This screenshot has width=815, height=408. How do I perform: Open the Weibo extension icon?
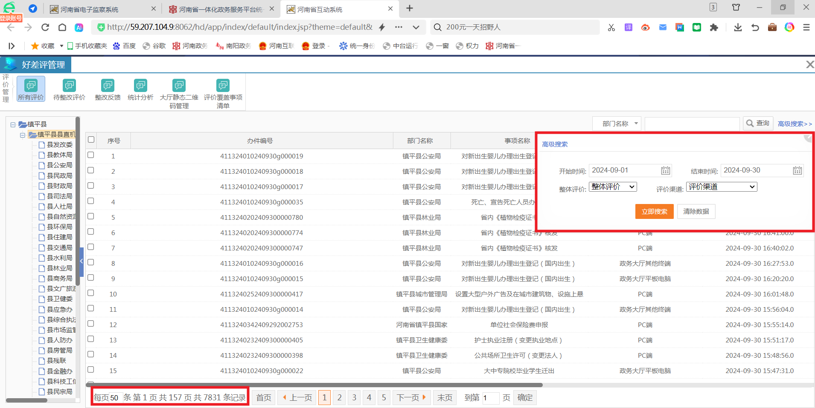point(646,27)
